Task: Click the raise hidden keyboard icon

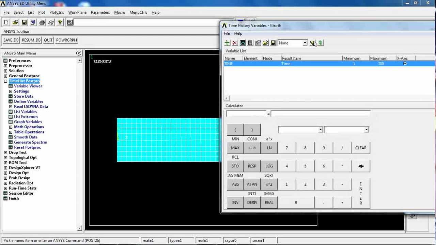Action: (70, 22)
